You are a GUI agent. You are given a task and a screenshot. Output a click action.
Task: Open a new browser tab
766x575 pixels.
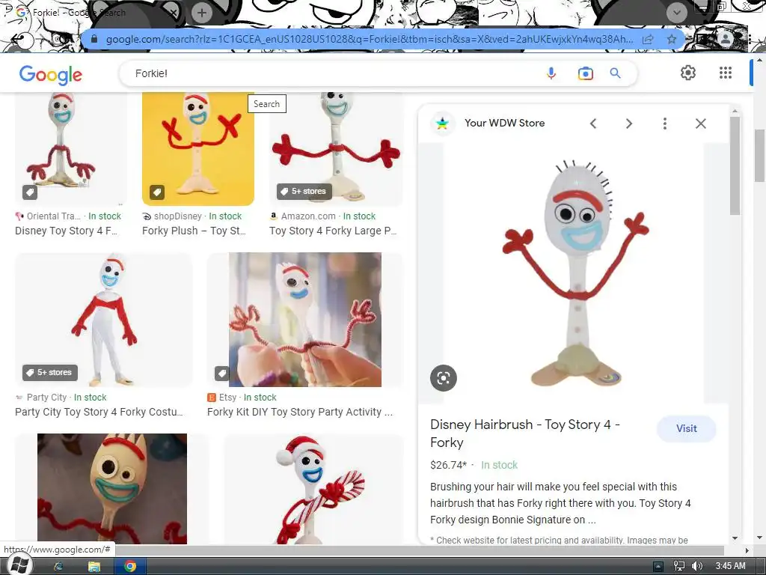pyautogui.click(x=202, y=13)
